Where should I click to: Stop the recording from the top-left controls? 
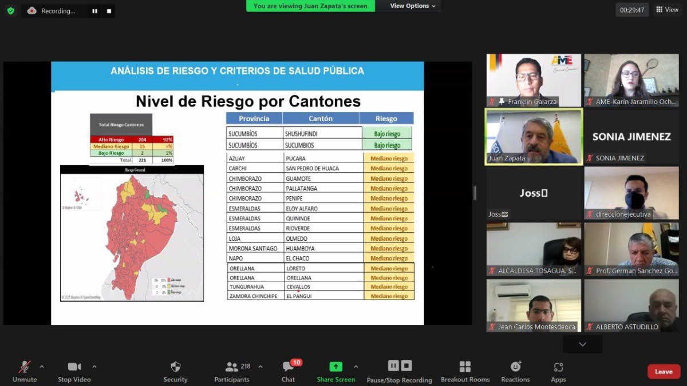point(109,10)
